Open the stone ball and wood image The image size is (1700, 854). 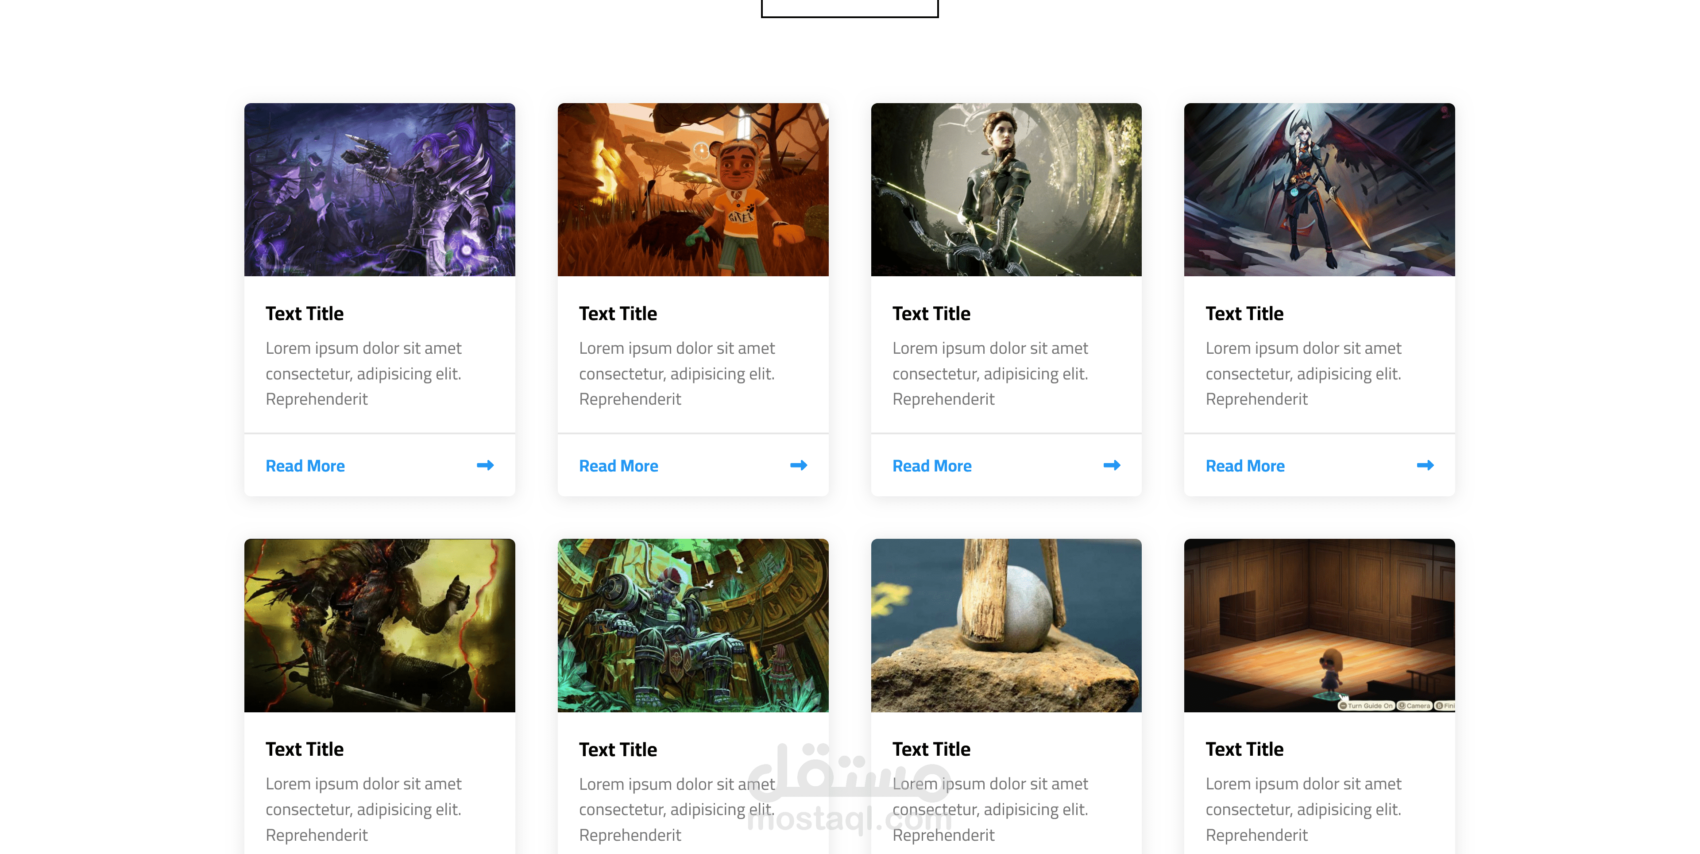pos(1006,626)
